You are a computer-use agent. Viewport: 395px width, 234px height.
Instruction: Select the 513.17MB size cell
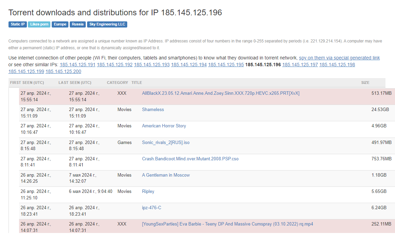381,93
